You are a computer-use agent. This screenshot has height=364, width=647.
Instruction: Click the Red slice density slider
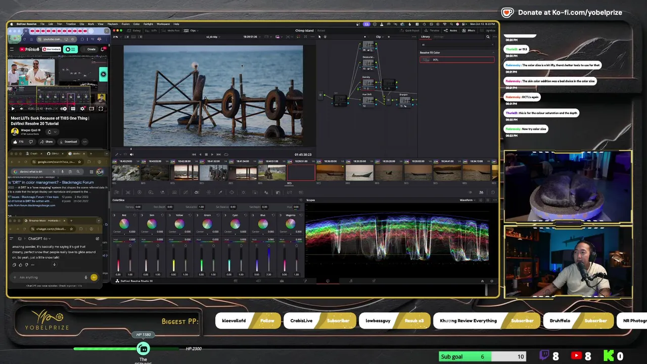(118, 260)
